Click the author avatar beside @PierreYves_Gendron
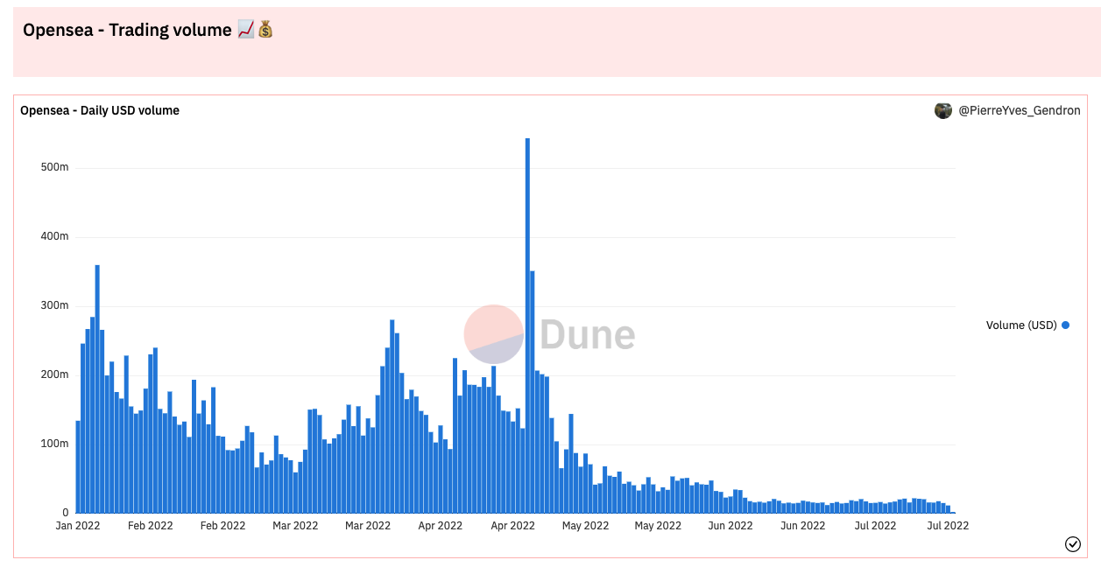1101x567 pixels. point(943,111)
